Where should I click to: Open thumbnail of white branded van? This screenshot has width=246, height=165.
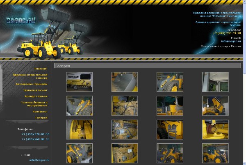[80, 82]
